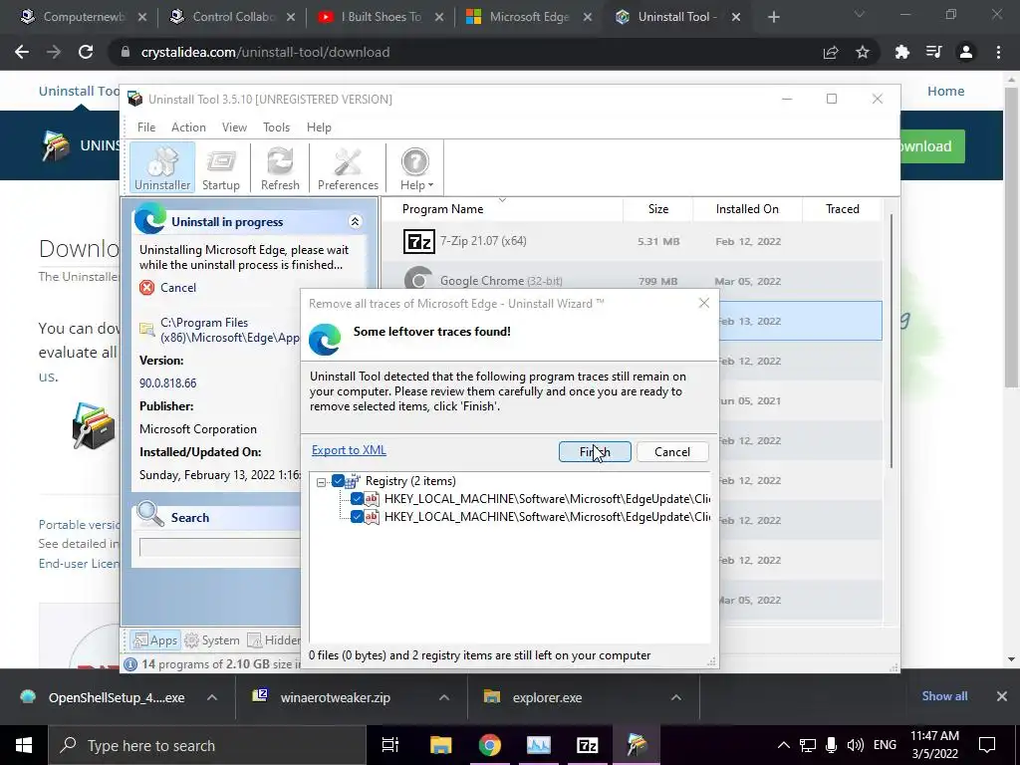This screenshot has height=765, width=1020.
Task: Click the Export to XML link
Action: pyautogui.click(x=349, y=450)
